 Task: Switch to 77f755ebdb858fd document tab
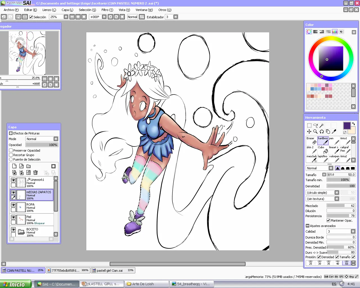tap(68, 271)
